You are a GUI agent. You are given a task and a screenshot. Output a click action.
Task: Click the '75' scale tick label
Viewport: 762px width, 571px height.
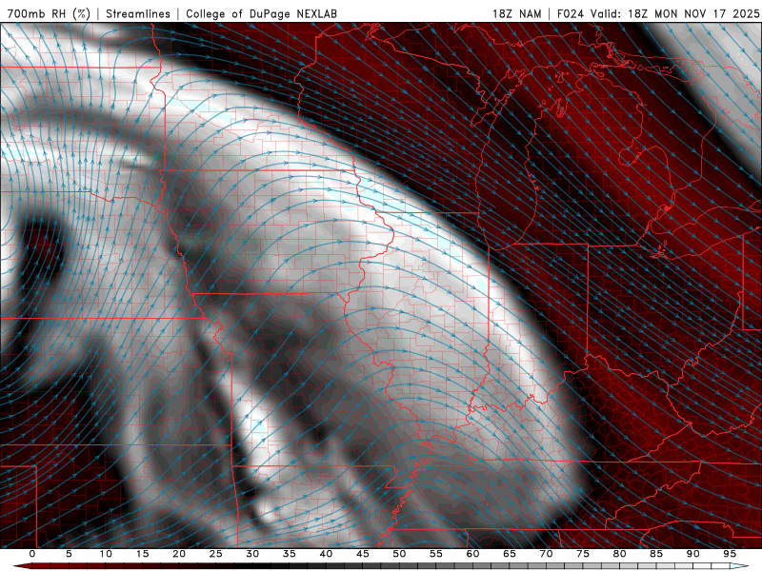tap(583, 554)
